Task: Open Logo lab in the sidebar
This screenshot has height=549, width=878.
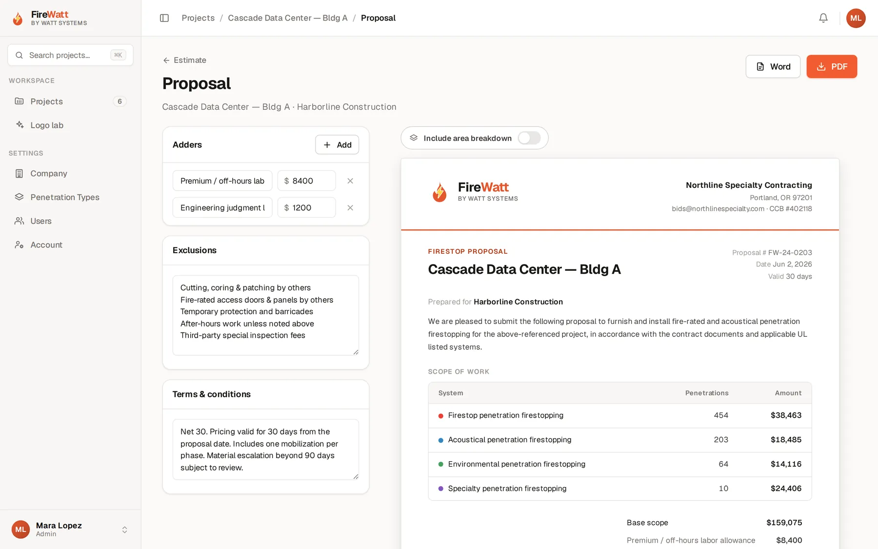Action: (70, 125)
